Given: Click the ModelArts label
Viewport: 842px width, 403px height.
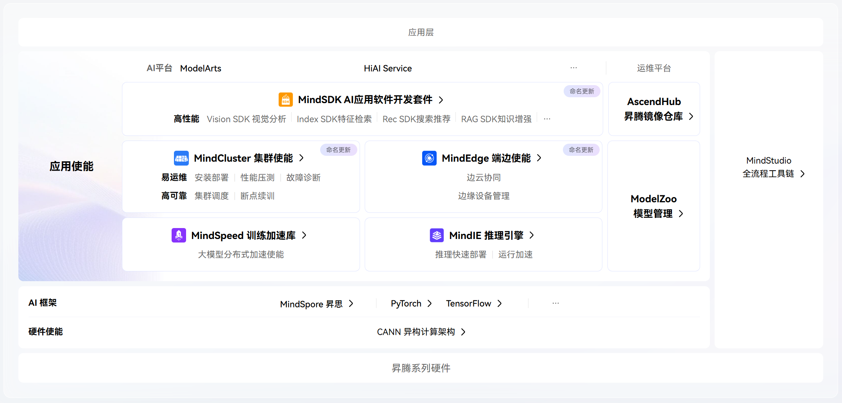Looking at the screenshot, I should tap(201, 68).
